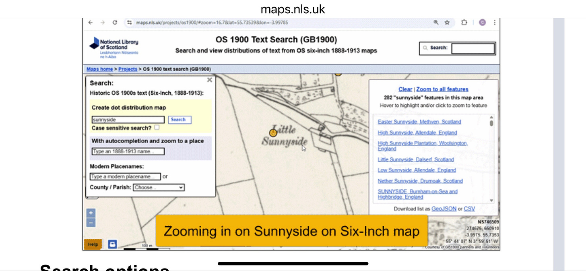Open the Maps home breadcrumb link
Screen dimensions: 586x271
coord(100,69)
